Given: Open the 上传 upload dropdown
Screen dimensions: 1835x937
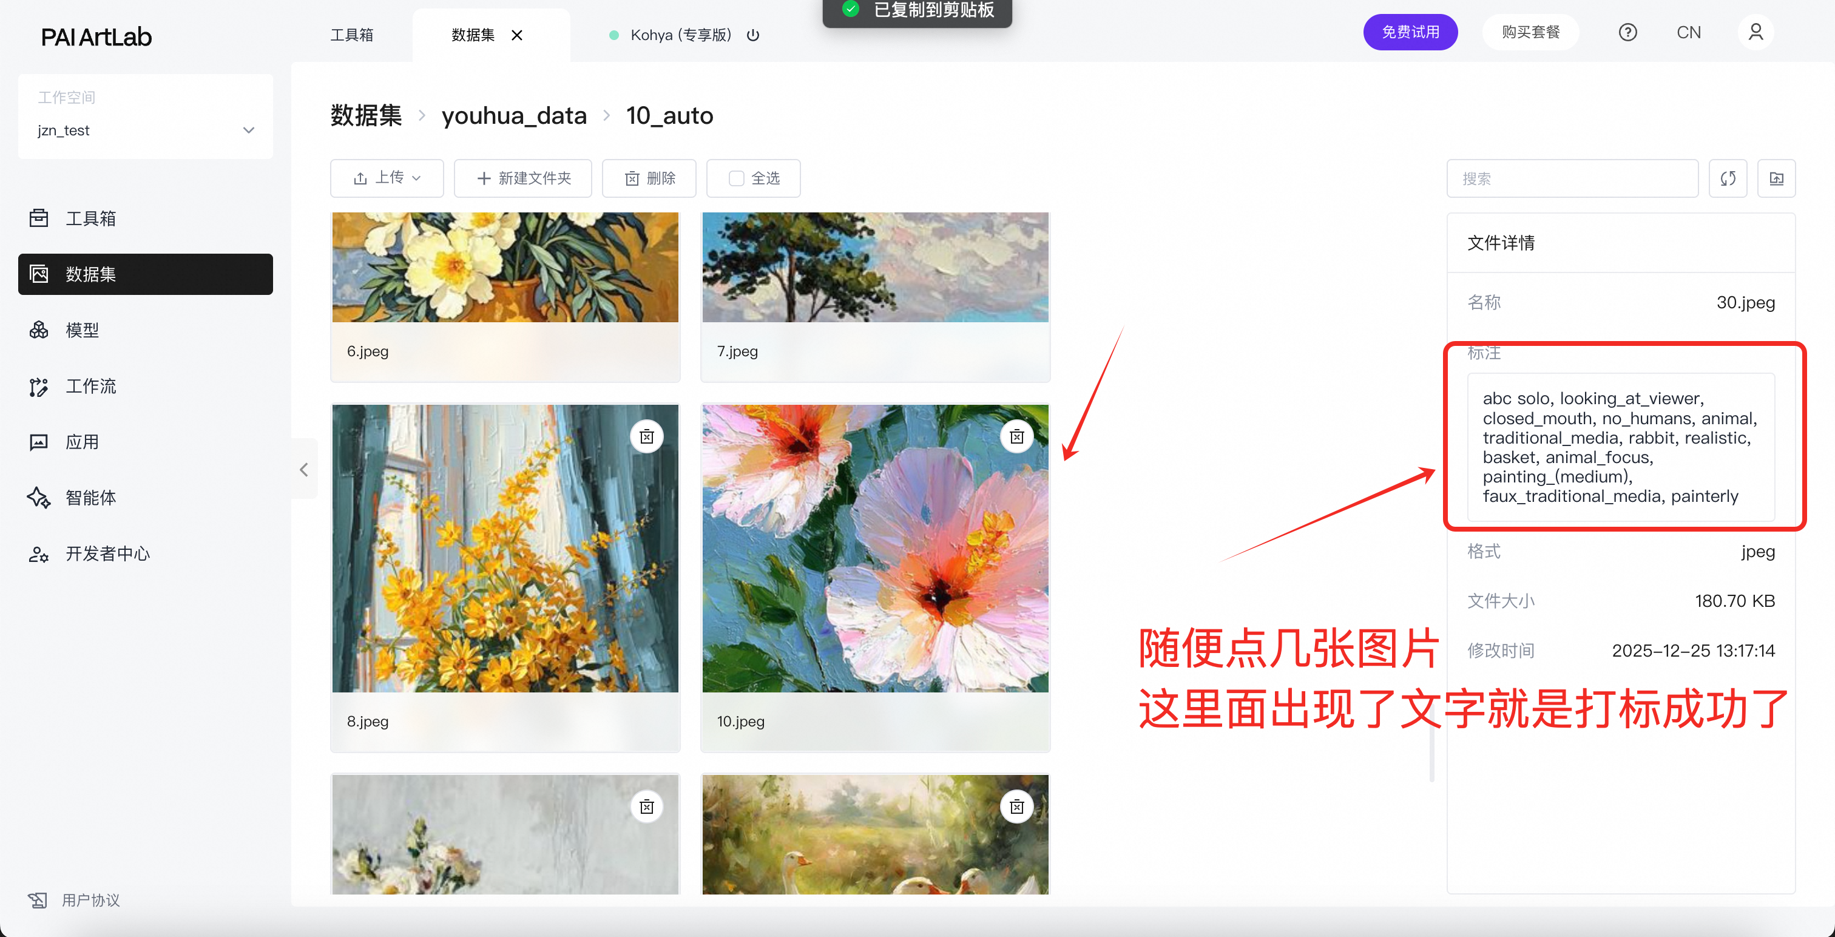Looking at the screenshot, I should point(387,178).
